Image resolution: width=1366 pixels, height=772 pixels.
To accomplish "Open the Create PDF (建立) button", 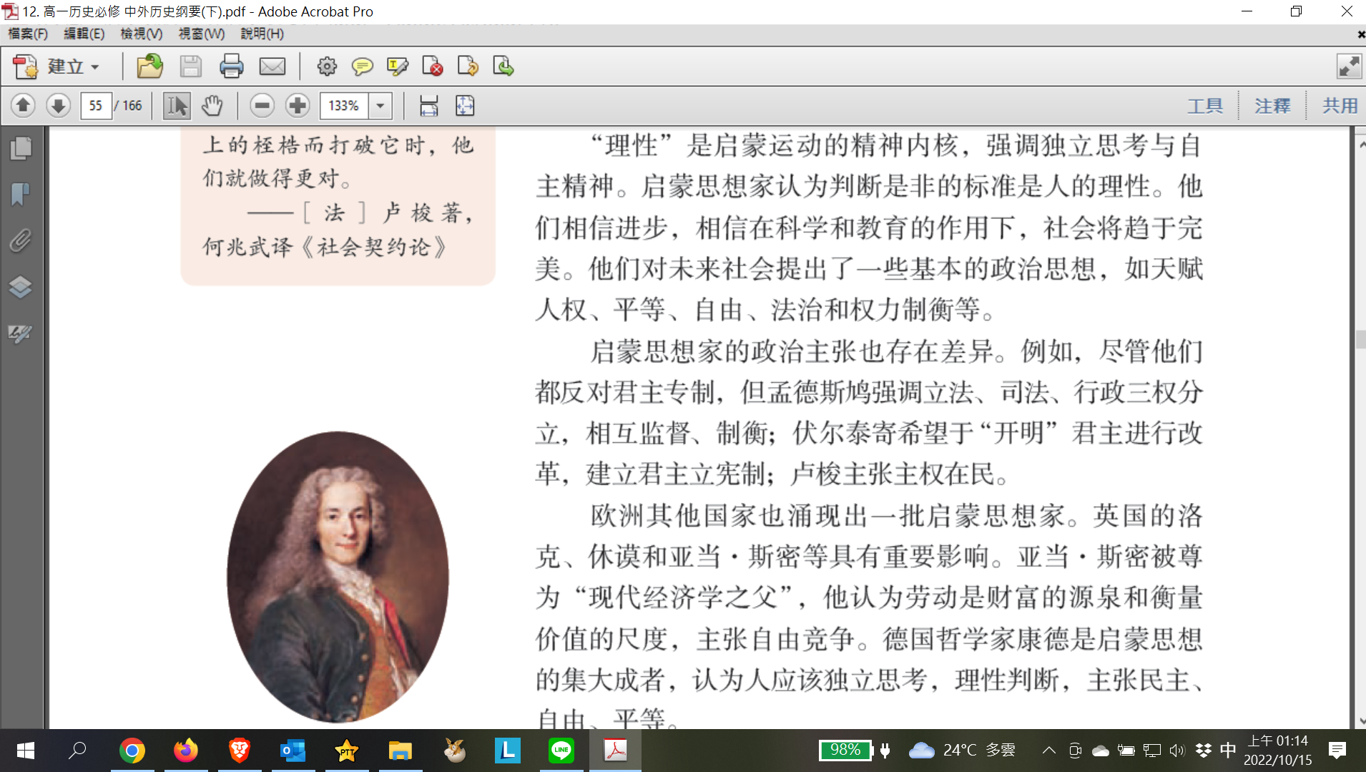I will 56,67.
